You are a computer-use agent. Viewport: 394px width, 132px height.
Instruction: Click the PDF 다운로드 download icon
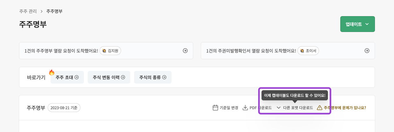[245, 108]
